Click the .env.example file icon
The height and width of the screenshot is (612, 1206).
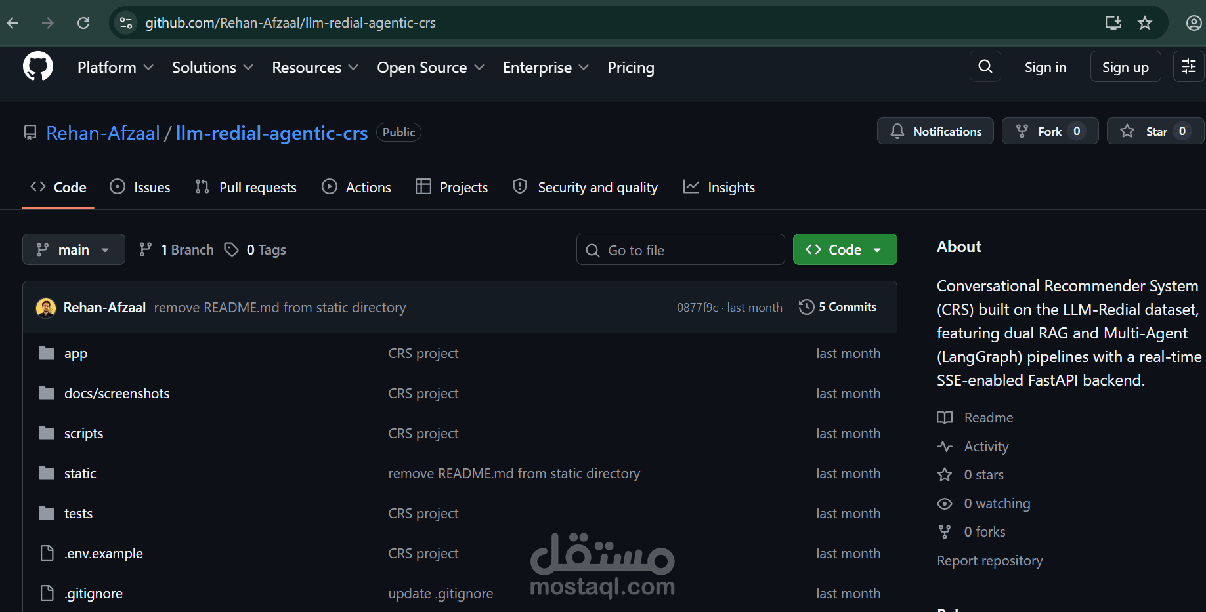coord(47,554)
